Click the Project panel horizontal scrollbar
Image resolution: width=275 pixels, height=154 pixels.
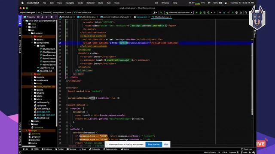(x=29, y=146)
